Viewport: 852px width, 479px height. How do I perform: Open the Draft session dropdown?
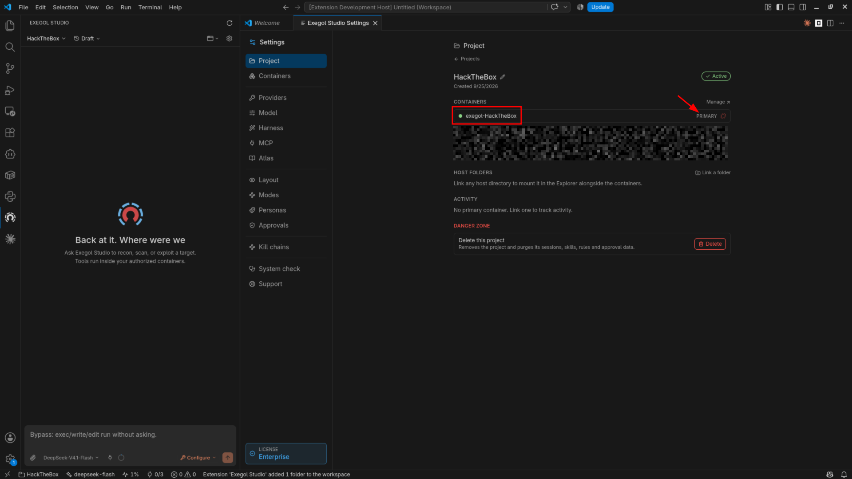click(87, 39)
